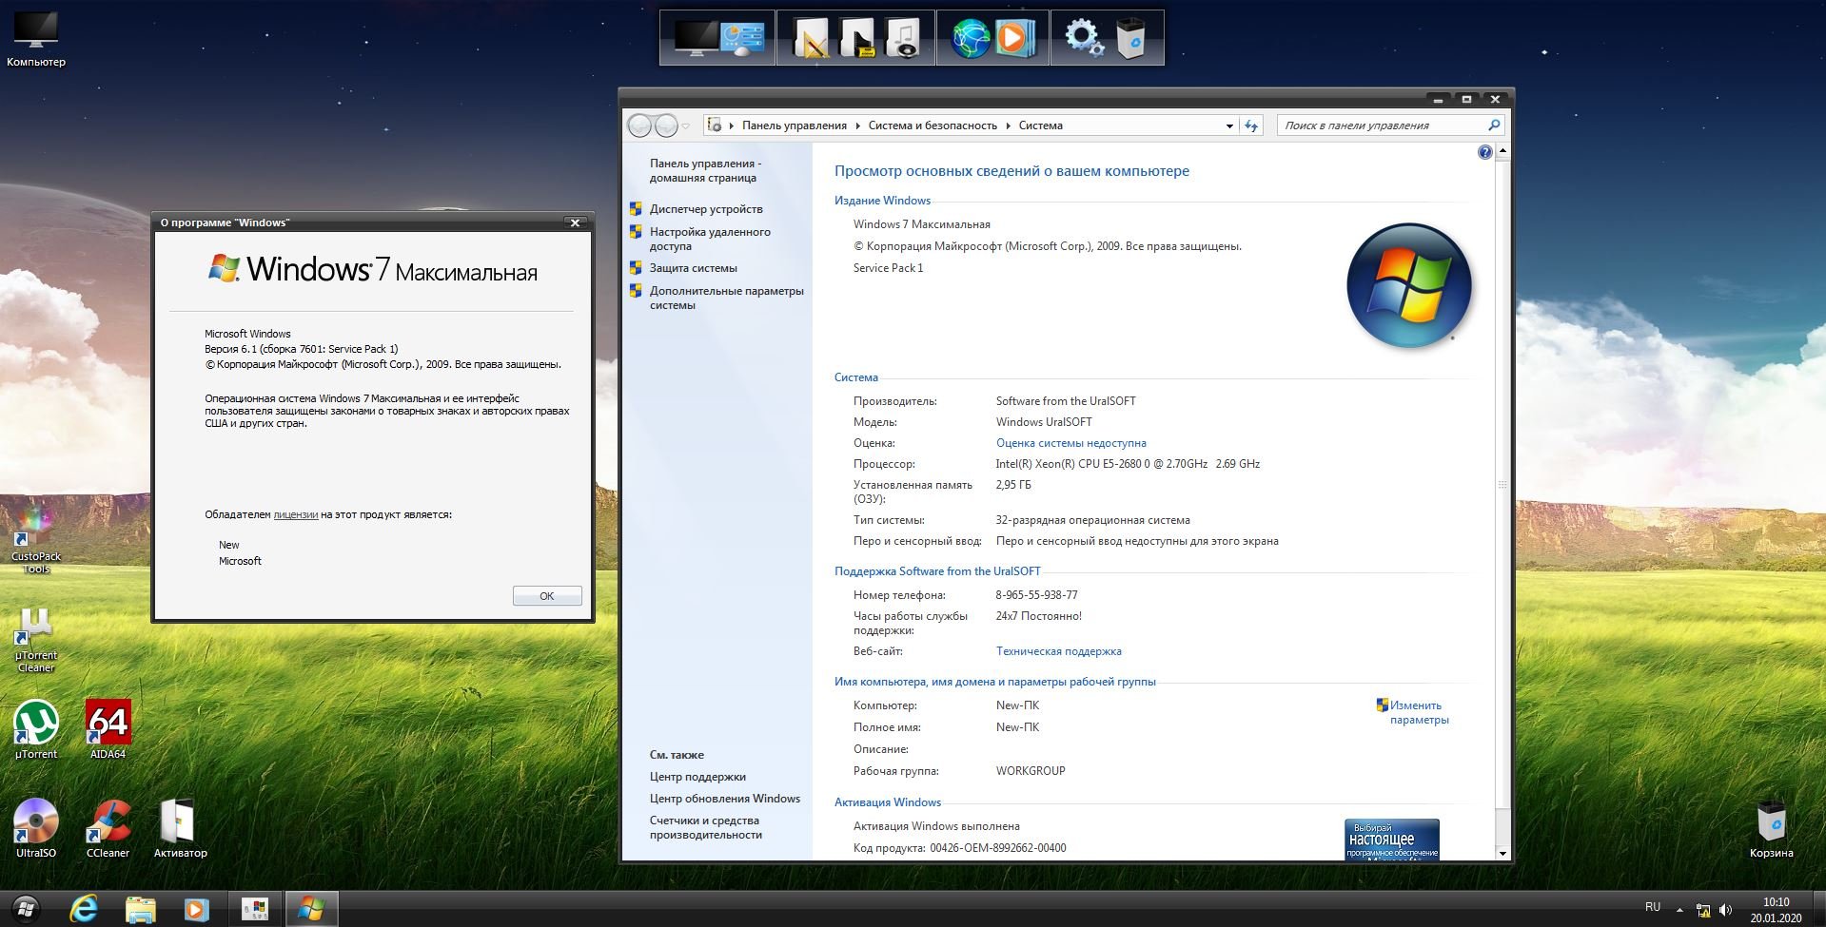Viewport: 1826px width, 927px height.
Task: Go back with the System window back arrow
Action: (639, 126)
